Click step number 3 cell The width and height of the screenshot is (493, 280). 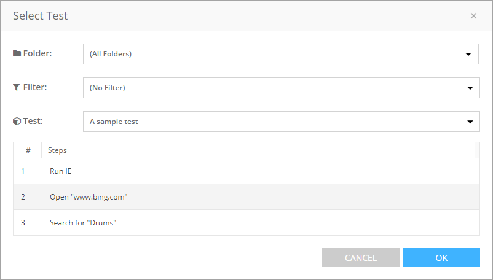pos(23,223)
